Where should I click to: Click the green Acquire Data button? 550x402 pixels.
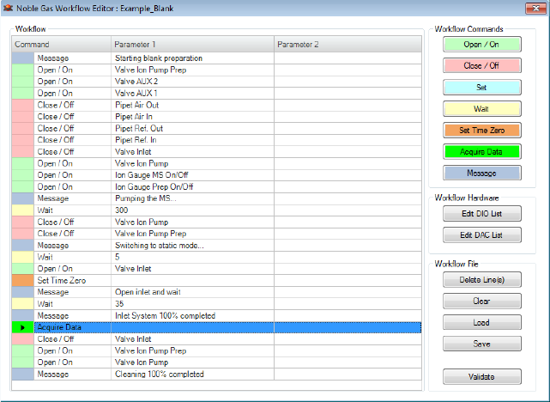pyautogui.click(x=481, y=152)
